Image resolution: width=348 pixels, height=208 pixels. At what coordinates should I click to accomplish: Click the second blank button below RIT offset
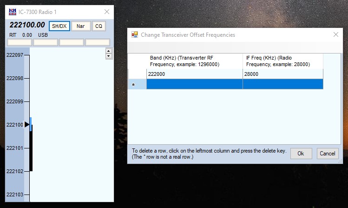pos(46,42)
